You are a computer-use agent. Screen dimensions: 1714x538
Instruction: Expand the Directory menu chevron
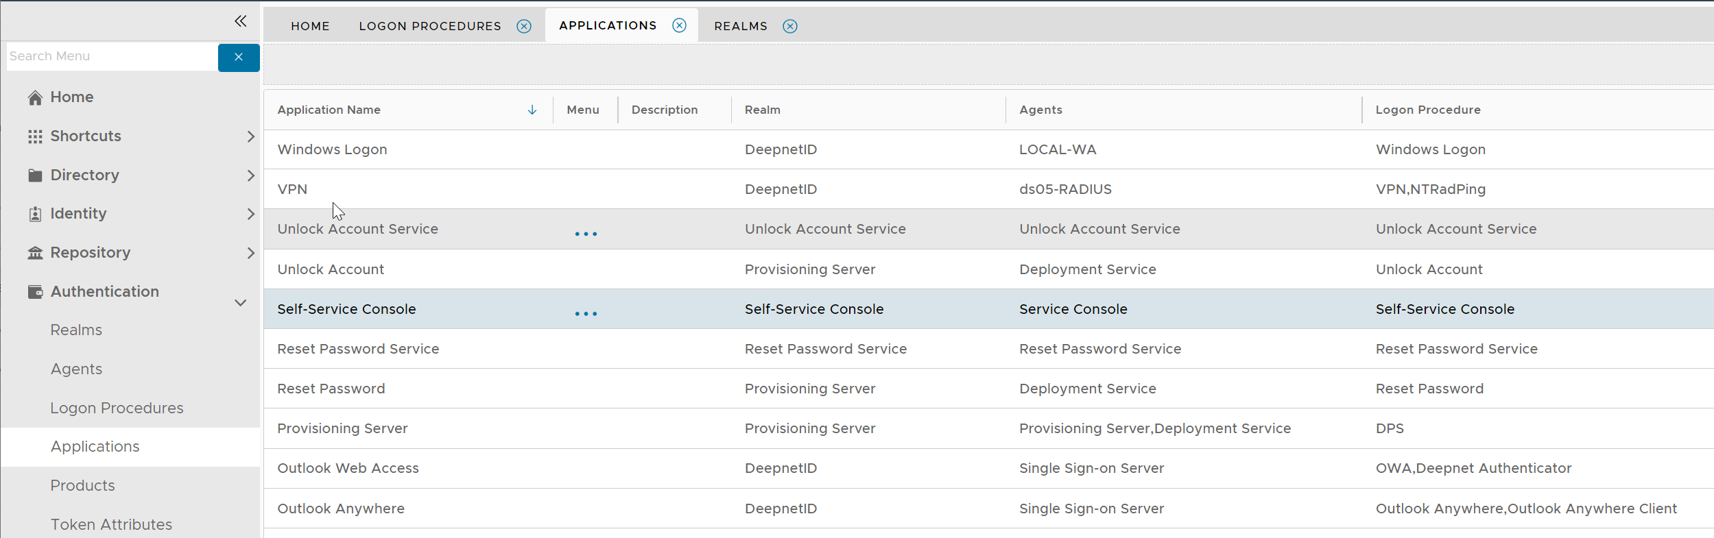click(250, 175)
